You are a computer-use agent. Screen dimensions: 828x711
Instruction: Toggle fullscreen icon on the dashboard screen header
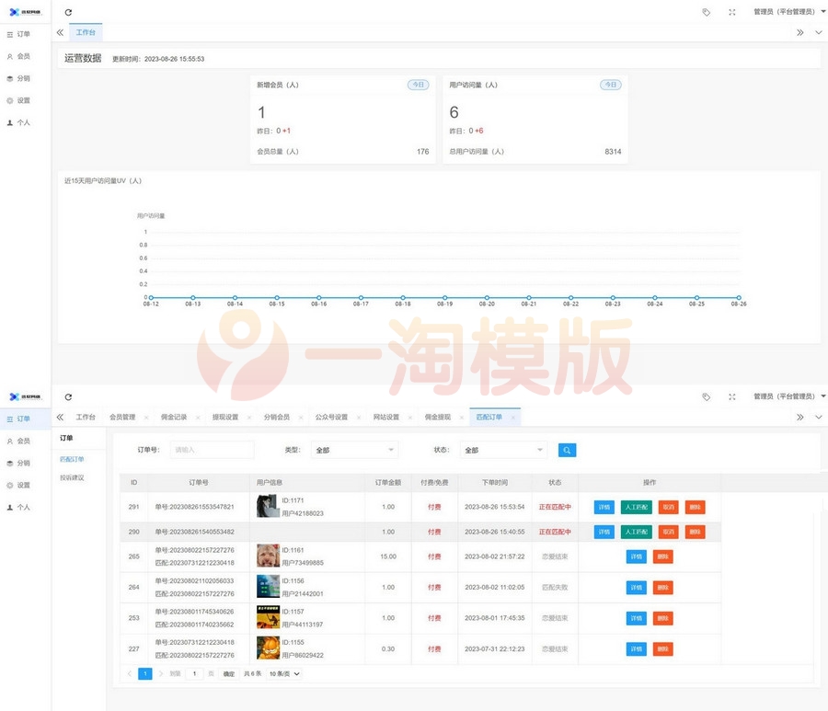(x=732, y=12)
